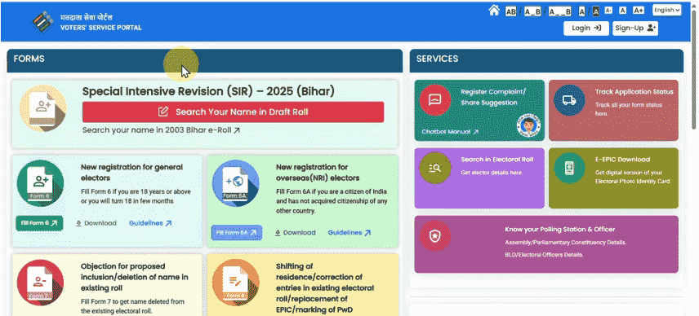The width and height of the screenshot is (699, 316).
Task: Select medium letter spacing A_B option
Action: [x=532, y=11]
